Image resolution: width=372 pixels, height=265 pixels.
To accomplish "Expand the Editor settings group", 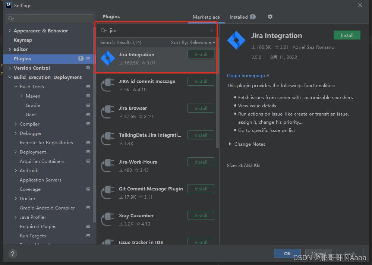I will click(x=10, y=49).
